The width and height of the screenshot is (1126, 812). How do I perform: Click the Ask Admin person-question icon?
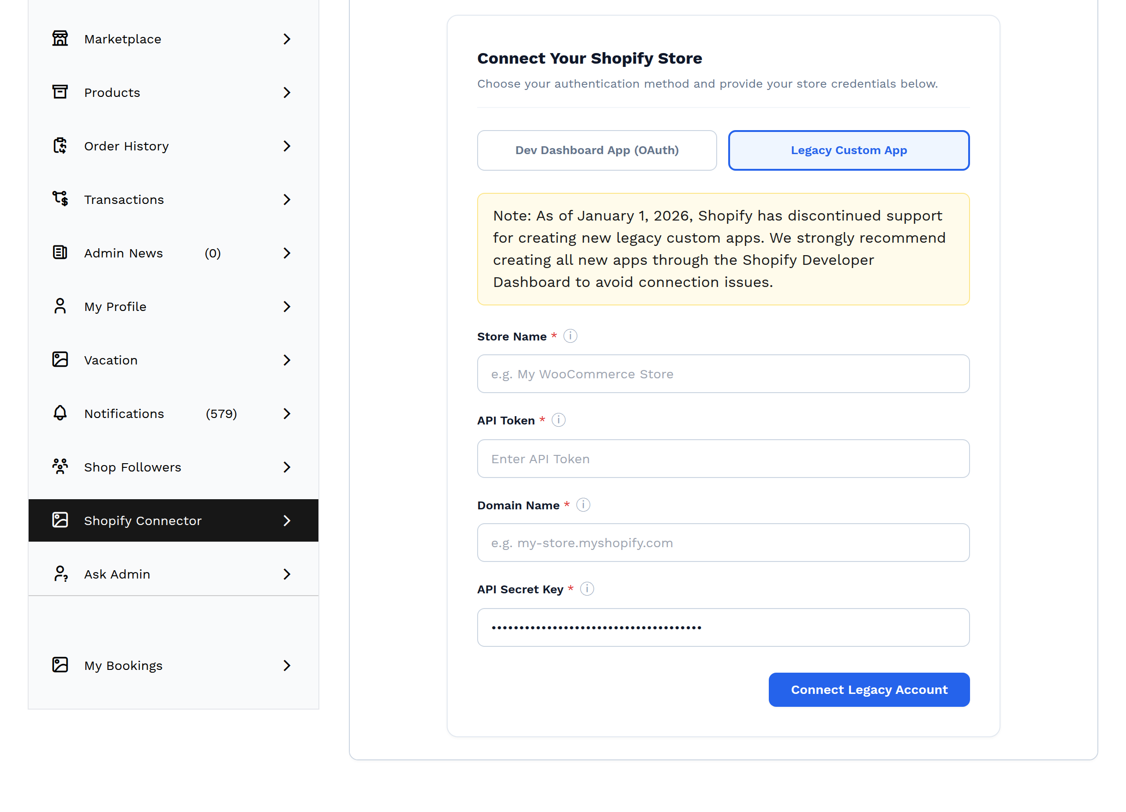(60, 574)
